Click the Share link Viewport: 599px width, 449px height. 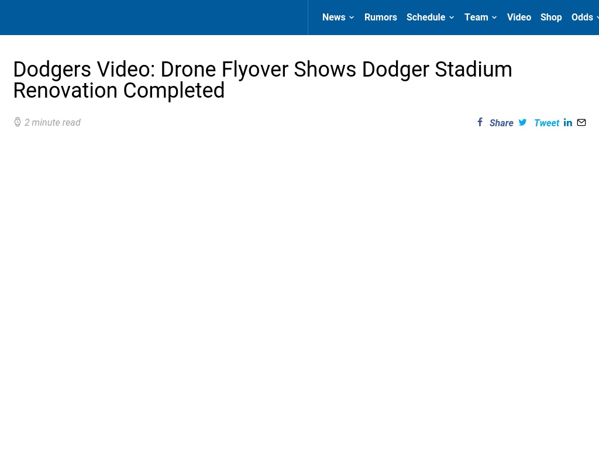coord(501,123)
